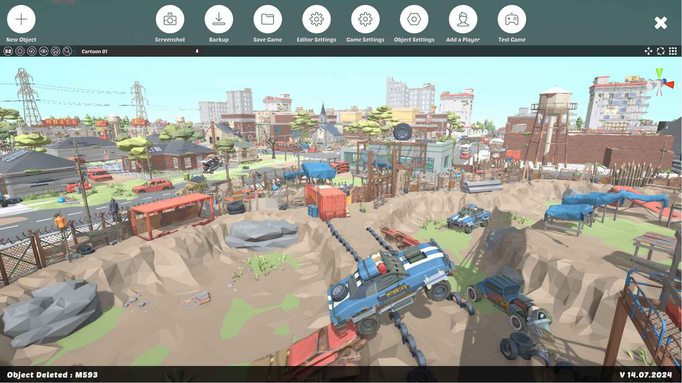Screen dimensions: 682x383
Task: Toggle the compass orientation icon
Action: click(x=32, y=51)
